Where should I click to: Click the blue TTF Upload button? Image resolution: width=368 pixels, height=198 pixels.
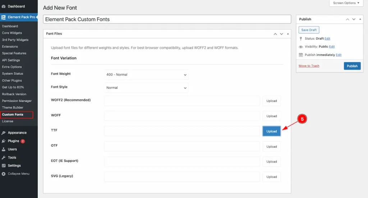[x=271, y=131]
